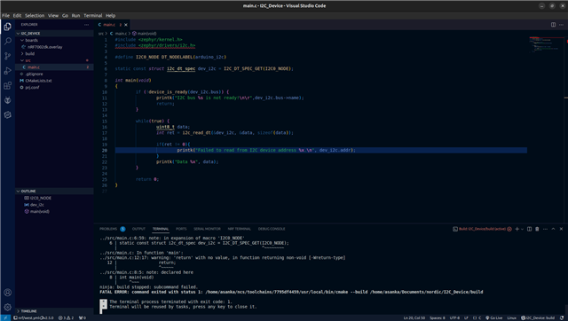
Task: Collapse the src folder
Action: [54, 60]
